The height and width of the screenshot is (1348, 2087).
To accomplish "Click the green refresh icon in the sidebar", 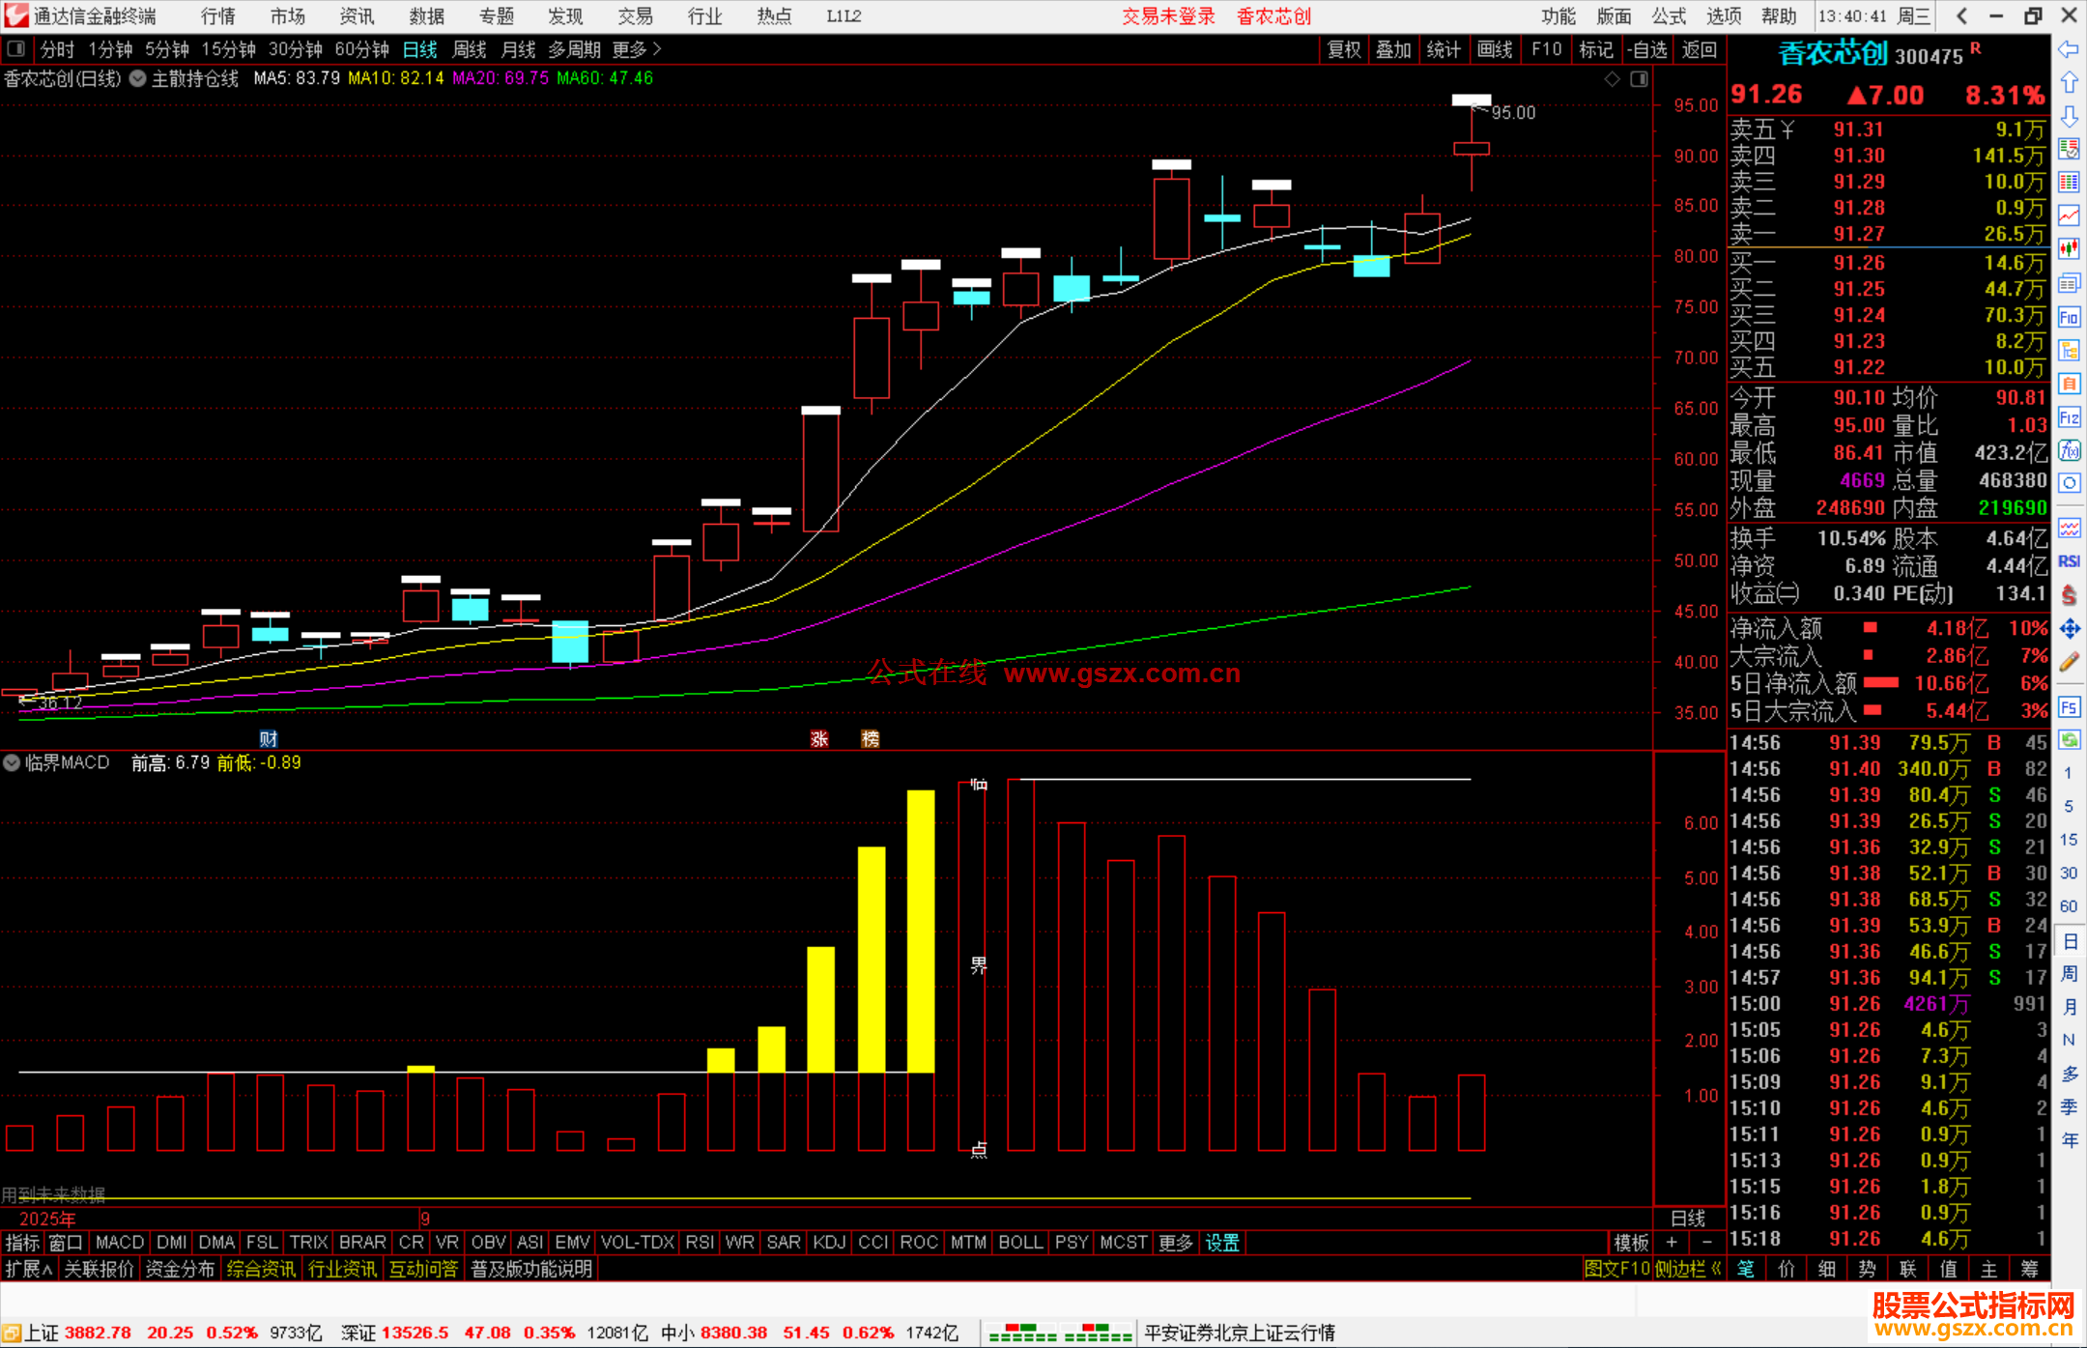I will (2069, 740).
